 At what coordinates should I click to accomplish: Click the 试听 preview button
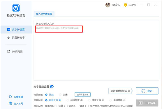pos(147,91)
